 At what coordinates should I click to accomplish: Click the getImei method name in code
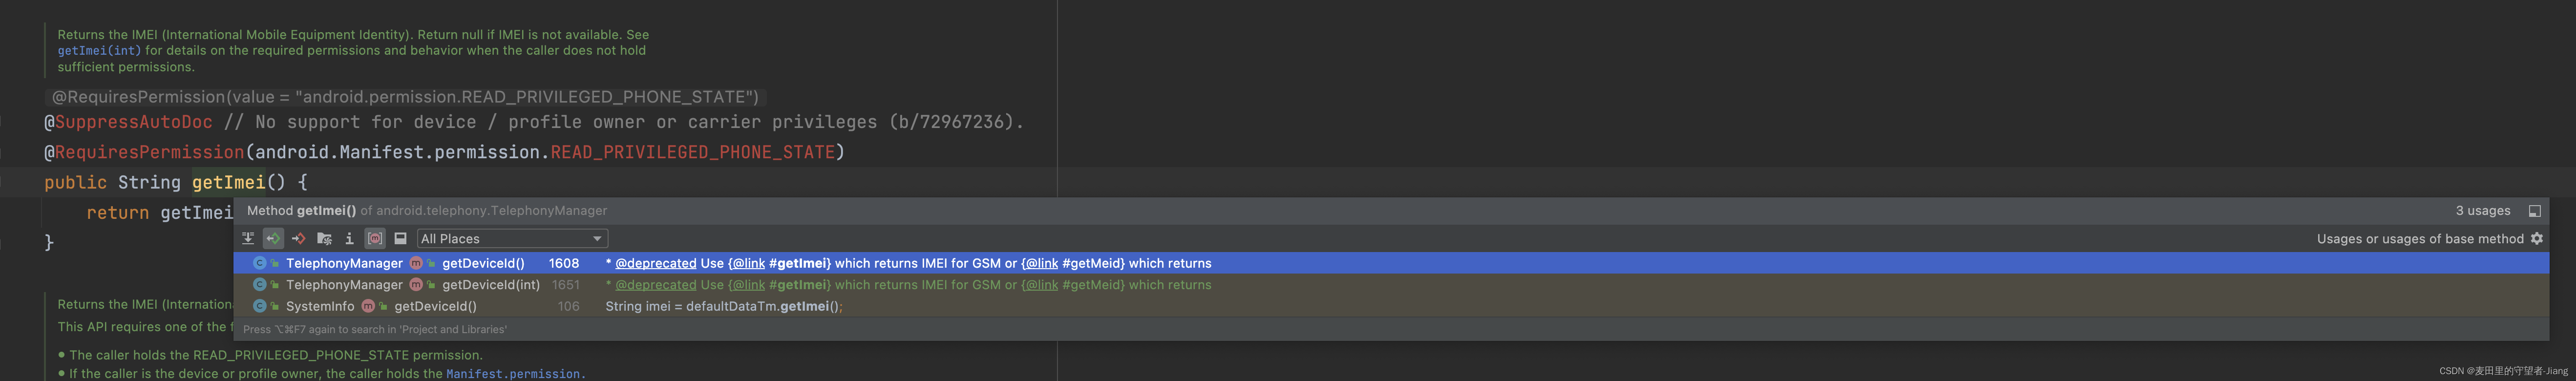228,183
